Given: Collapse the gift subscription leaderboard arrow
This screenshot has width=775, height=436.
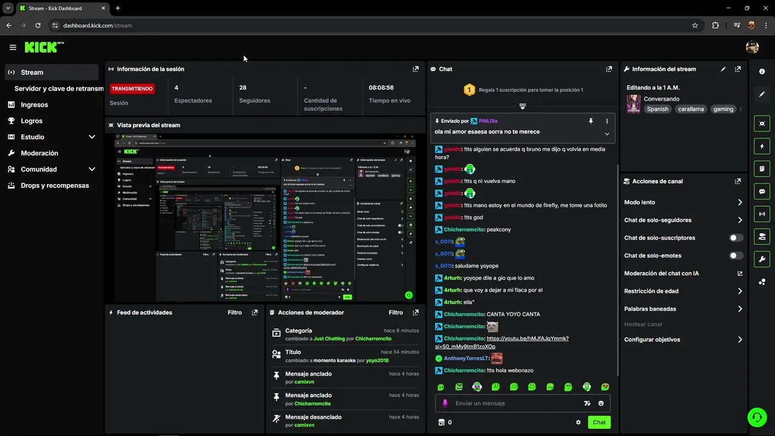Looking at the screenshot, I should 523,107.
